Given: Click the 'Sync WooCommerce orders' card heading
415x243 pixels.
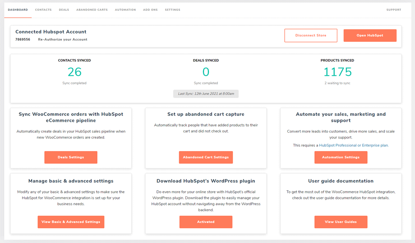Looking at the screenshot, I should (71, 117).
